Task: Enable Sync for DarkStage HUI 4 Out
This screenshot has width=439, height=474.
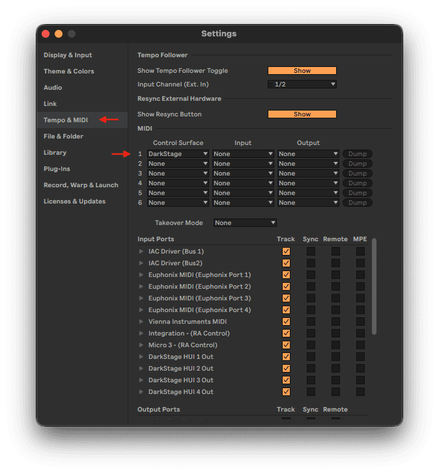Action: pos(311,392)
